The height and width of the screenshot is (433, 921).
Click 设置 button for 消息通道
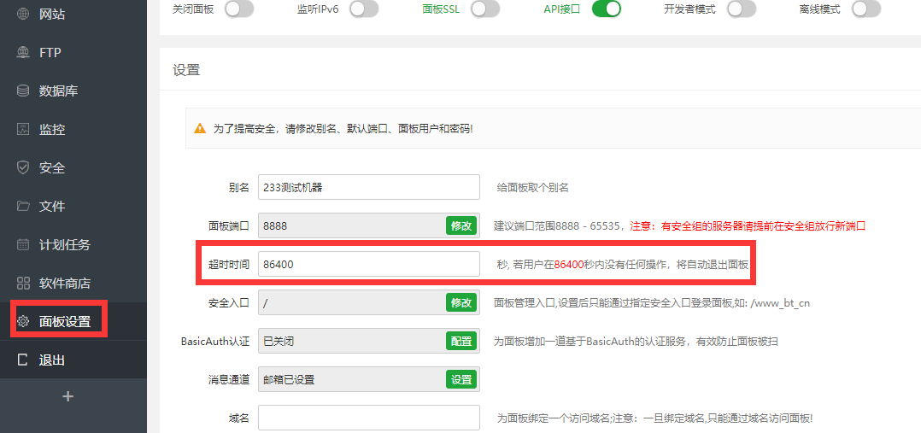pos(461,379)
